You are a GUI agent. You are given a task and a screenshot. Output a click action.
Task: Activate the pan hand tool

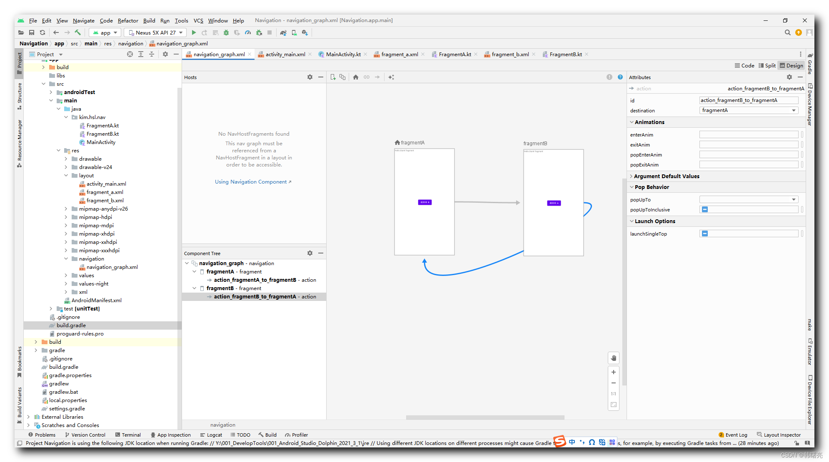(613, 358)
